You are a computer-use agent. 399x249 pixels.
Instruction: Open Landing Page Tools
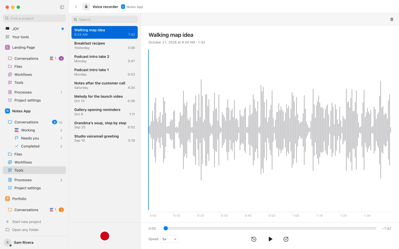(x=34, y=83)
